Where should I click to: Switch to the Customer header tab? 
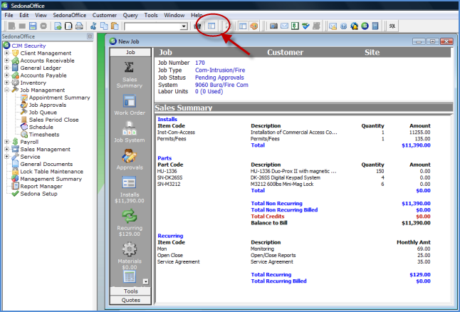point(285,52)
